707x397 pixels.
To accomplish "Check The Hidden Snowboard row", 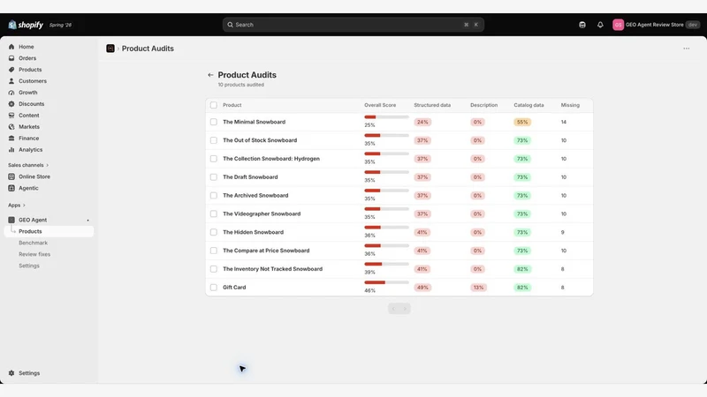I will click(x=214, y=232).
